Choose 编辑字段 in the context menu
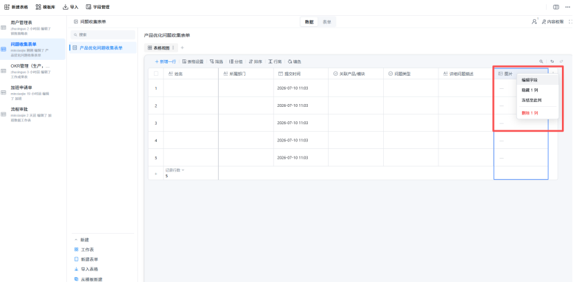573x282 pixels. click(538, 80)
